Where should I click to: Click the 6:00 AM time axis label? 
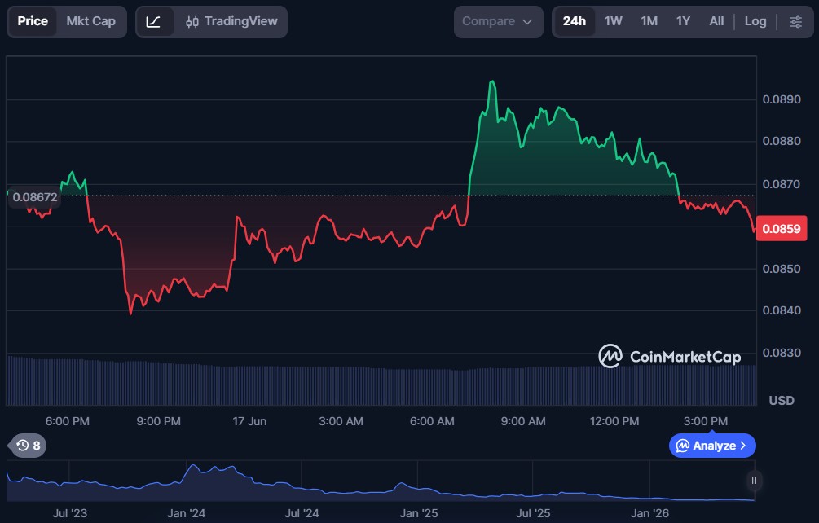click(432, 421)
